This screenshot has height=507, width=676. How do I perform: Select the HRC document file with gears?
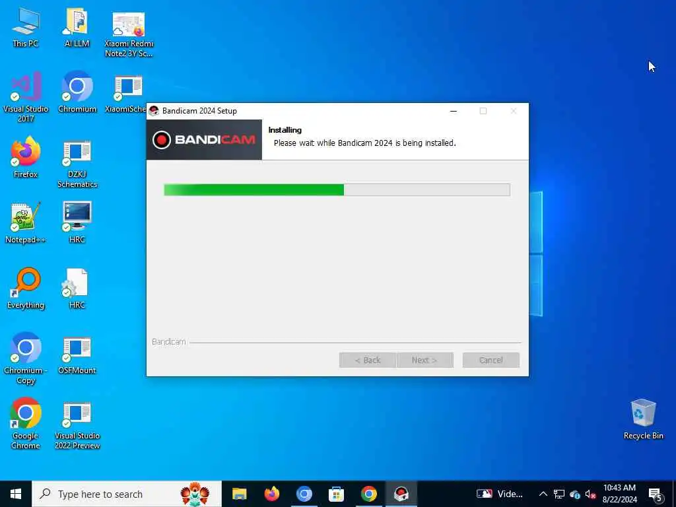[x=77, y=288]
